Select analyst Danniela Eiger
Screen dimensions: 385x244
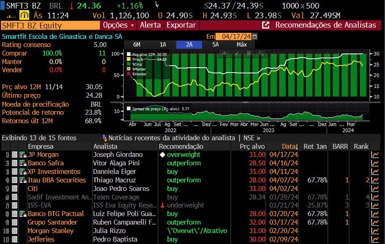coord(114,171)
